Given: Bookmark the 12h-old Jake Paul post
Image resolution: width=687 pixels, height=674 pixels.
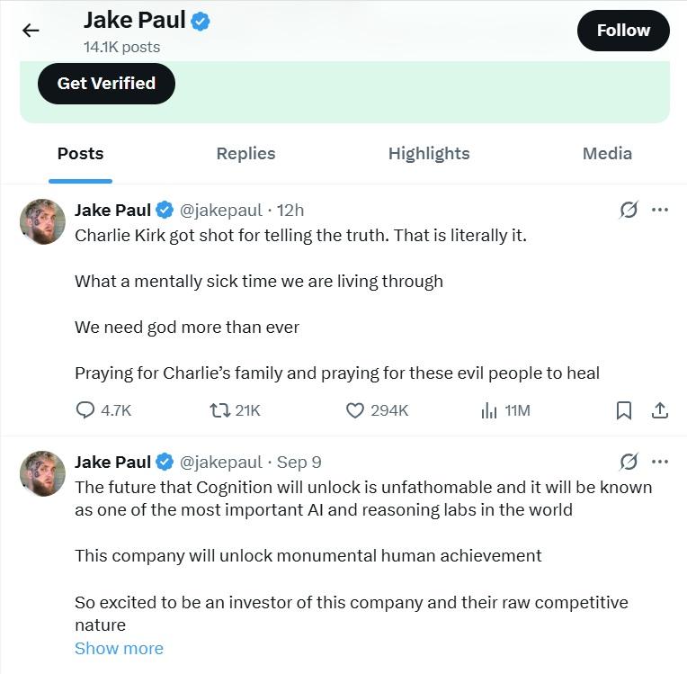Looking at the screenshot, I should [x=623, y=410].
